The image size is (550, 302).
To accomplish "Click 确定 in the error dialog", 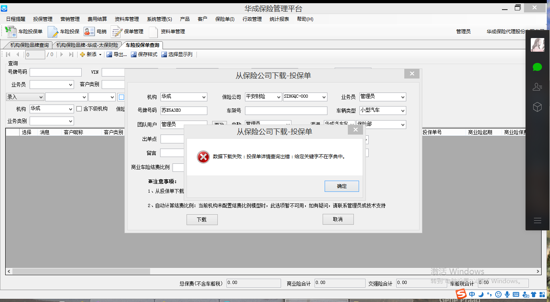I will (x=341, y=186).
